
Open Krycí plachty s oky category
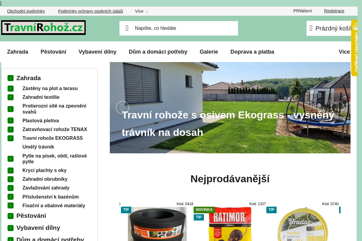point(44,171)
